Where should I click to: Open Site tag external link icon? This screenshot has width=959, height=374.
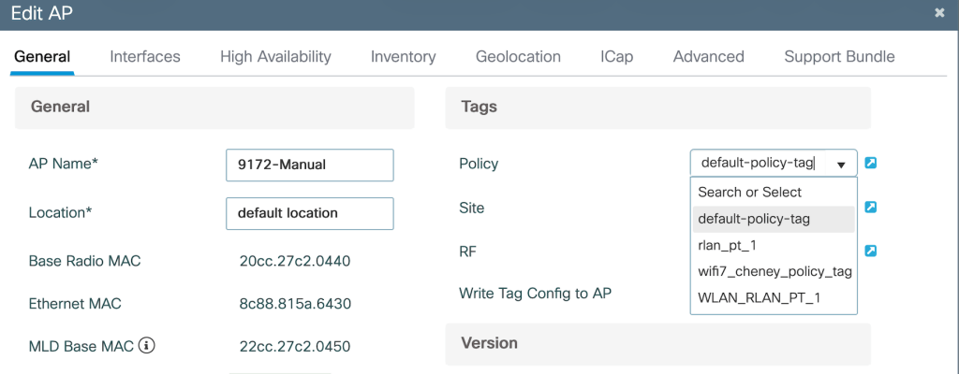pos(871,207)
